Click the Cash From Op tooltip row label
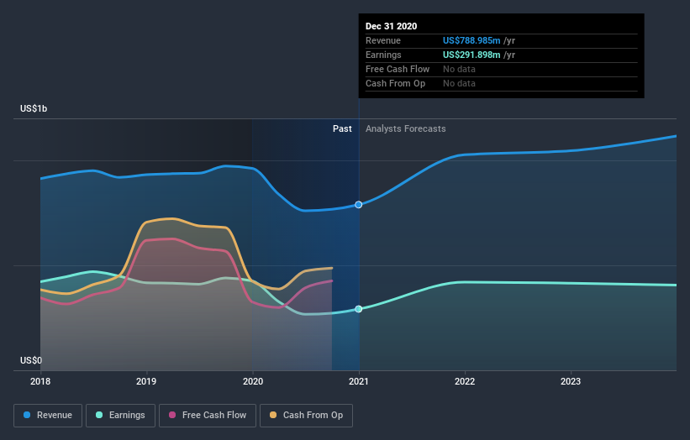 click(395, 83)
